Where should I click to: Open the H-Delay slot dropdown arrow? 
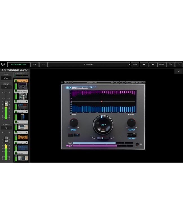(x=27, y=132)
